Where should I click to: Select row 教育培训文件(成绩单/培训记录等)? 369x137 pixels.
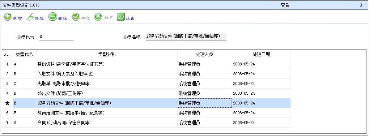coord(147,113)
